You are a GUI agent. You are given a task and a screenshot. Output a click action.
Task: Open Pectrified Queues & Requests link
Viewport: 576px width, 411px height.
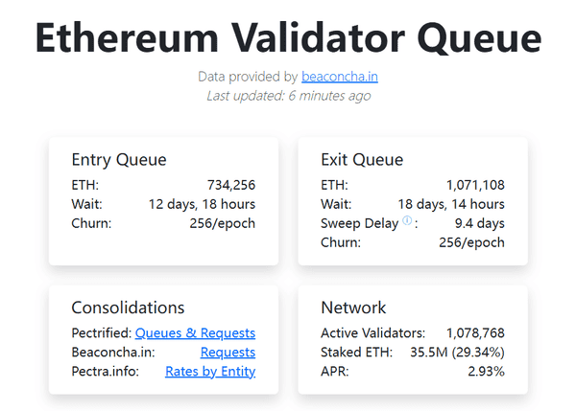pos(195,332)
